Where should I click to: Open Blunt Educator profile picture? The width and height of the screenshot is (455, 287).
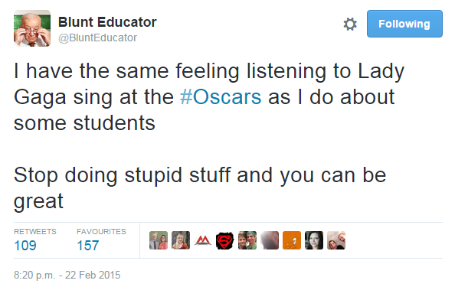click(x=32, y=28)
